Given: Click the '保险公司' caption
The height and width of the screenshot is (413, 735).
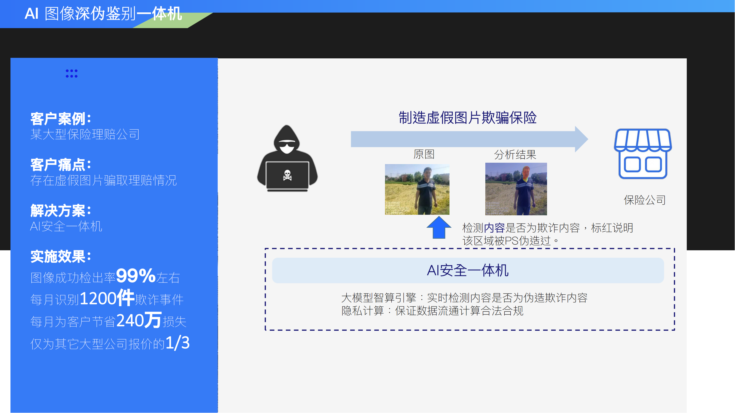Looking at the screenshot, I should click(x=645, y=200).
